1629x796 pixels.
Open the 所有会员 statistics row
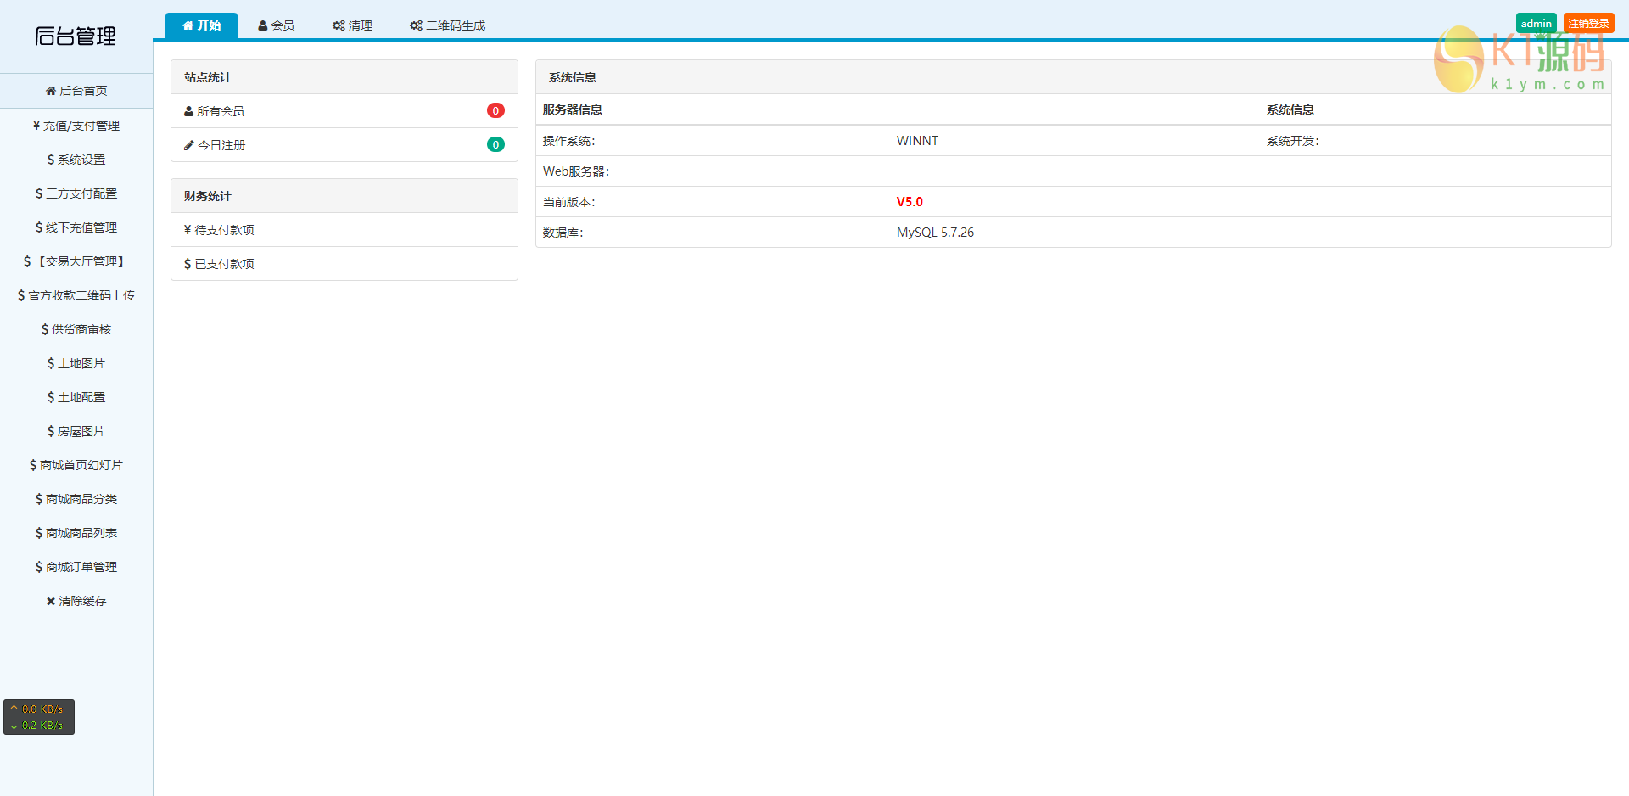(x=344, y=111)
